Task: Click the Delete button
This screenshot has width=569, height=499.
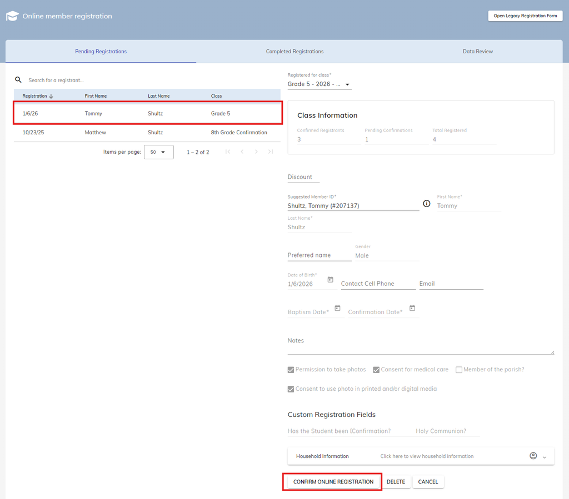Action: 396,482
